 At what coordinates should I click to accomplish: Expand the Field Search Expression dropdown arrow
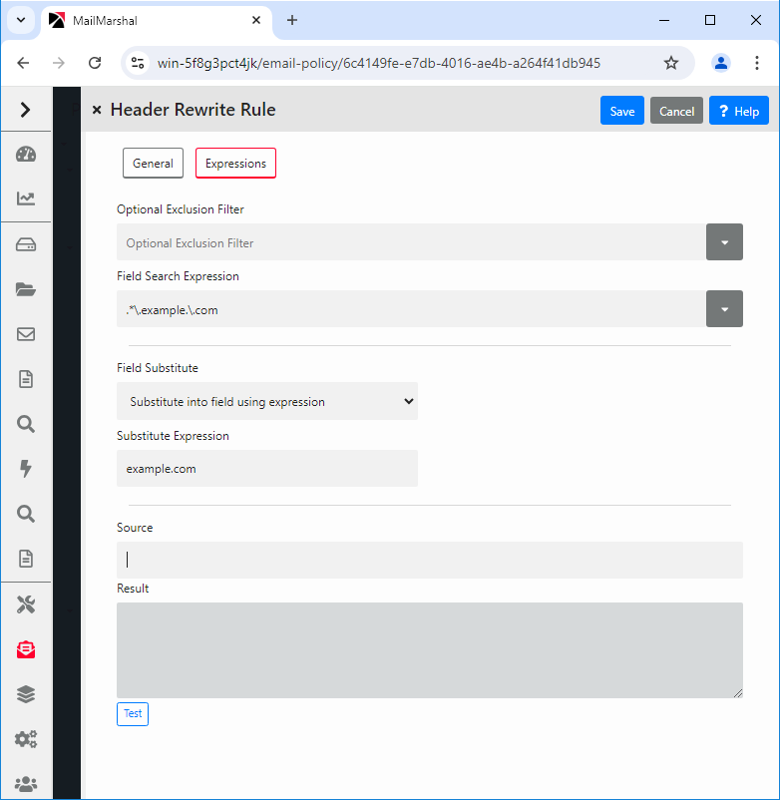(x=724, y=309)
